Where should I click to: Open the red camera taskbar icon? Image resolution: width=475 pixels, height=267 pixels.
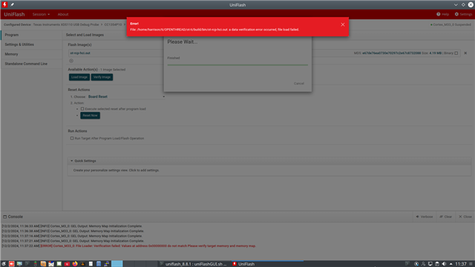(67, 264)
